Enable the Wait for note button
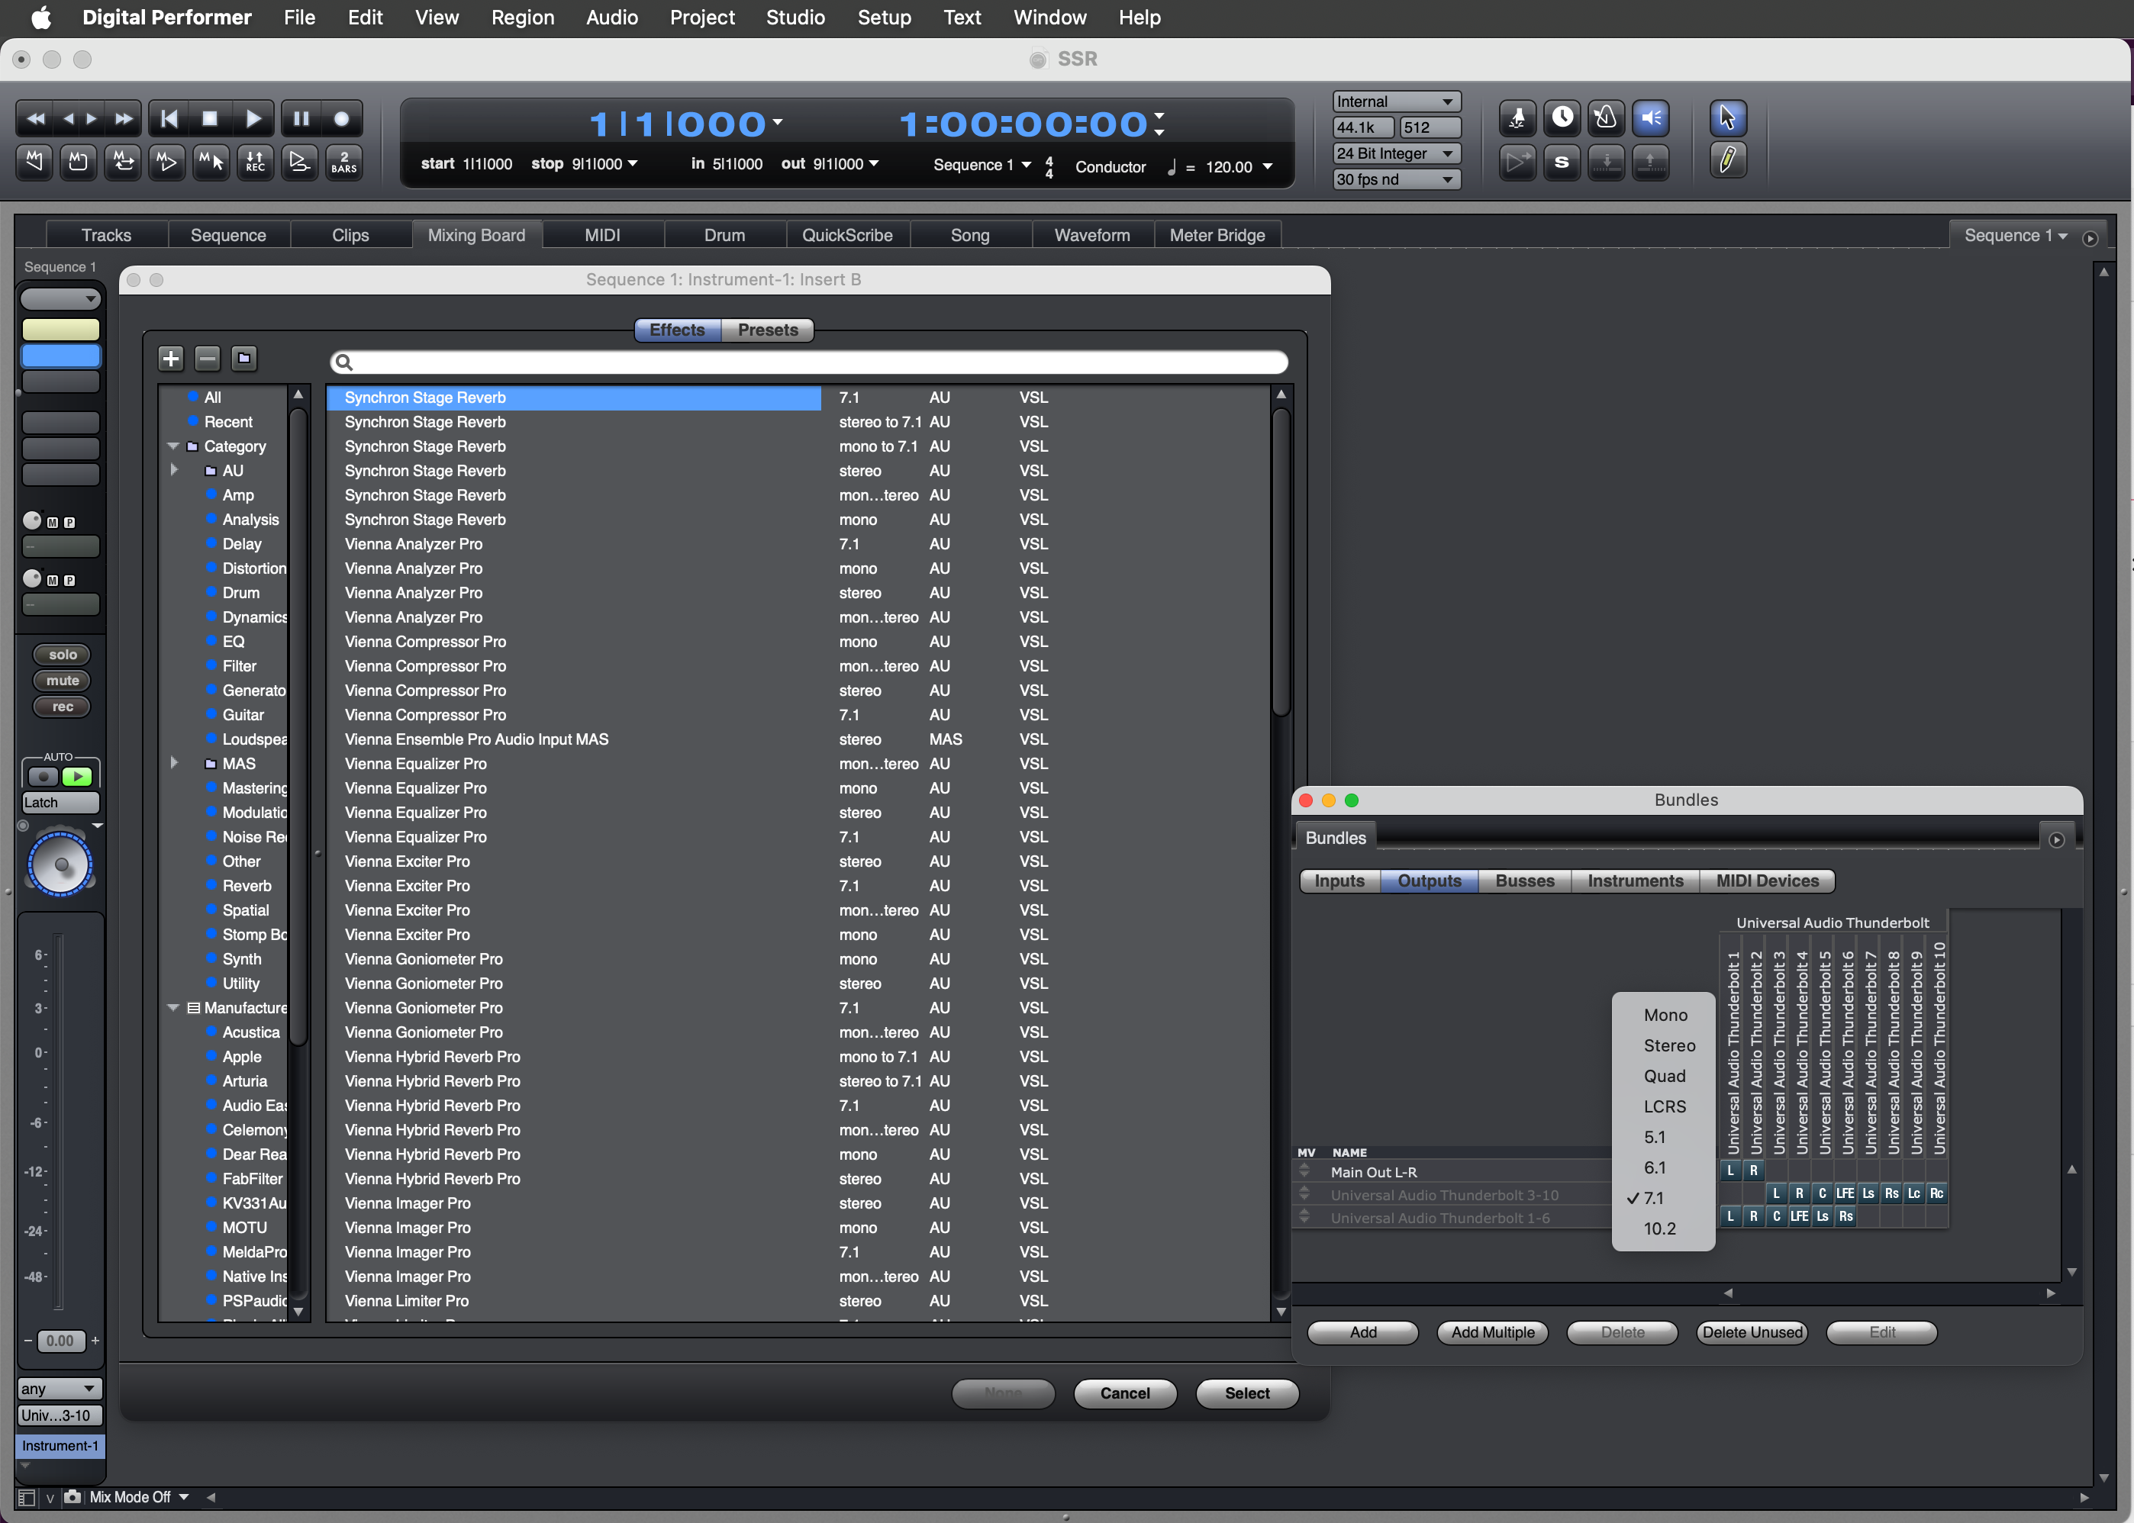 point(1518,118)
